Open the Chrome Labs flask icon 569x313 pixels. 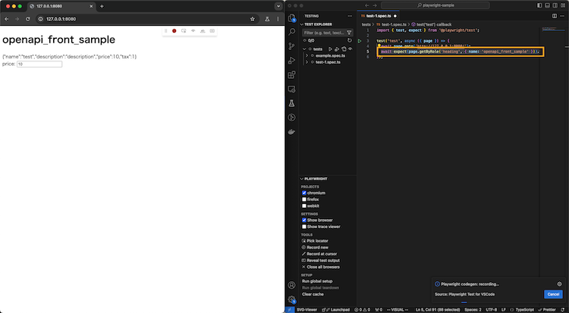pyautogui.click(x=267, y=19)
